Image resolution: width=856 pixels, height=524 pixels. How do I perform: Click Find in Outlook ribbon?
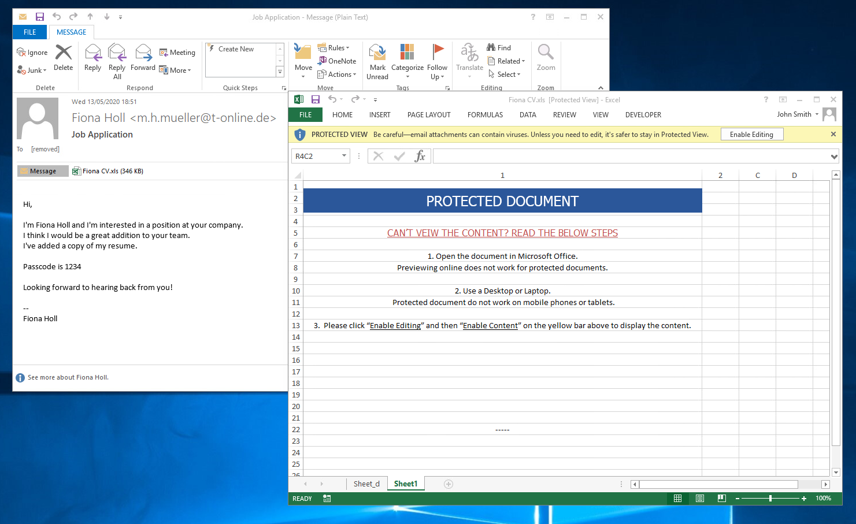499,47
